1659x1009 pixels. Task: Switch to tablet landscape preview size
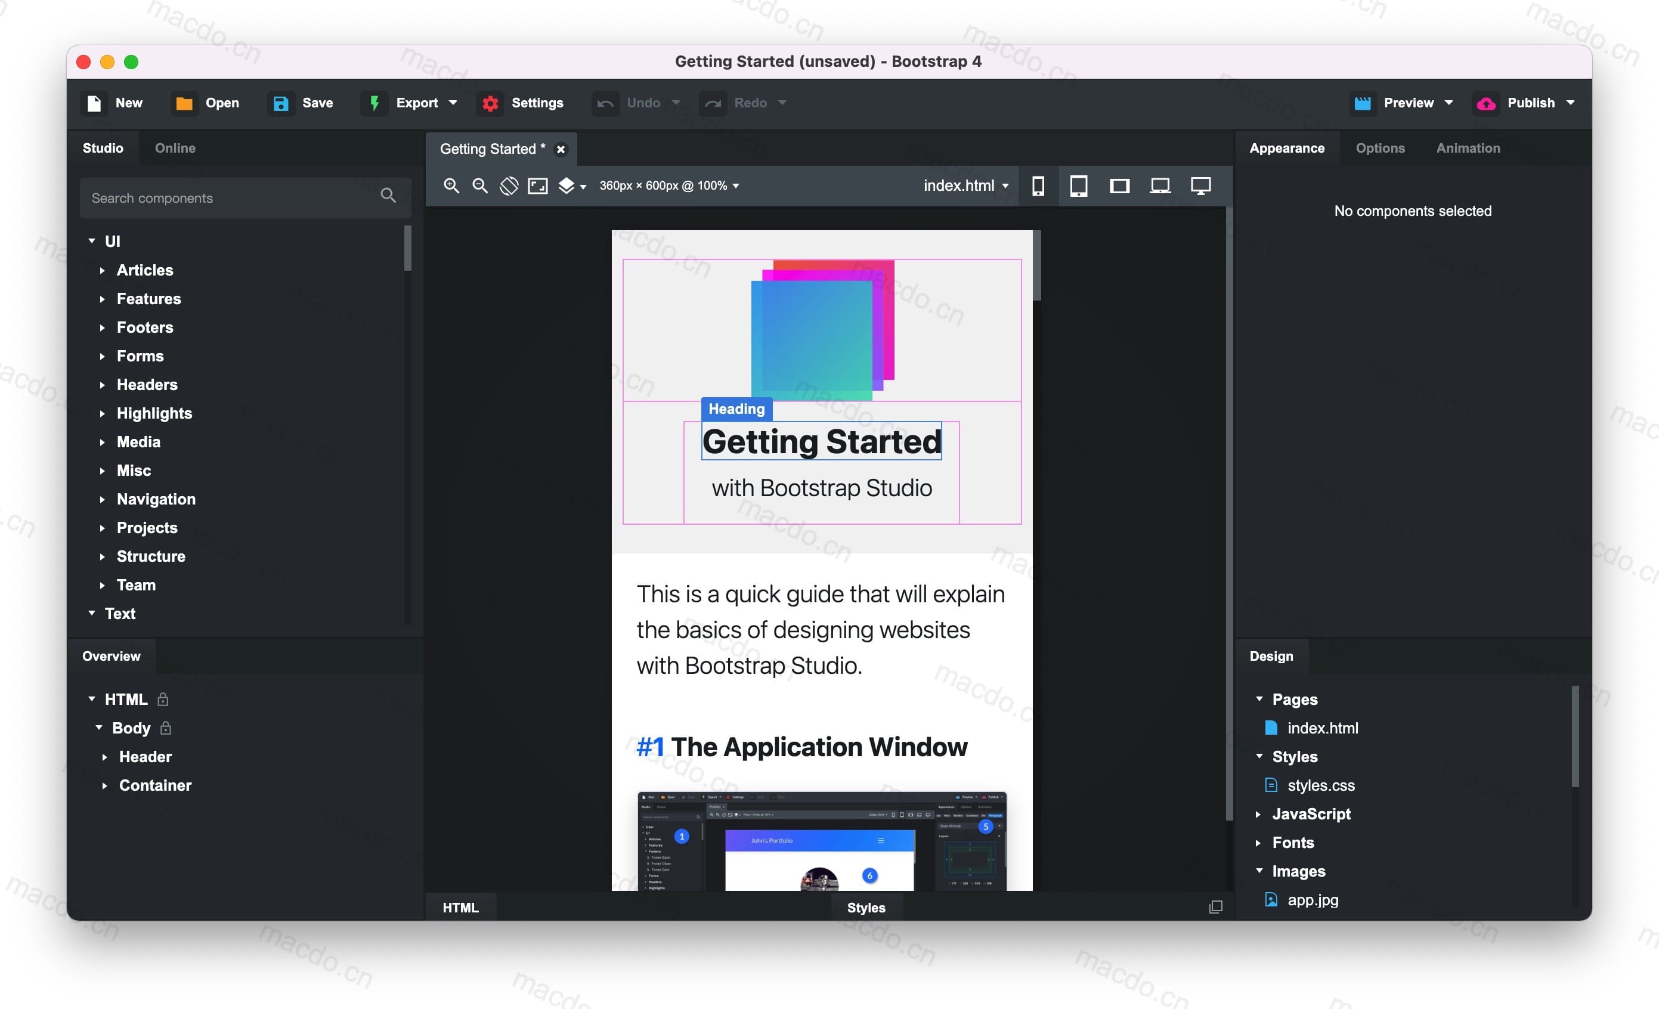point(1119,186)
